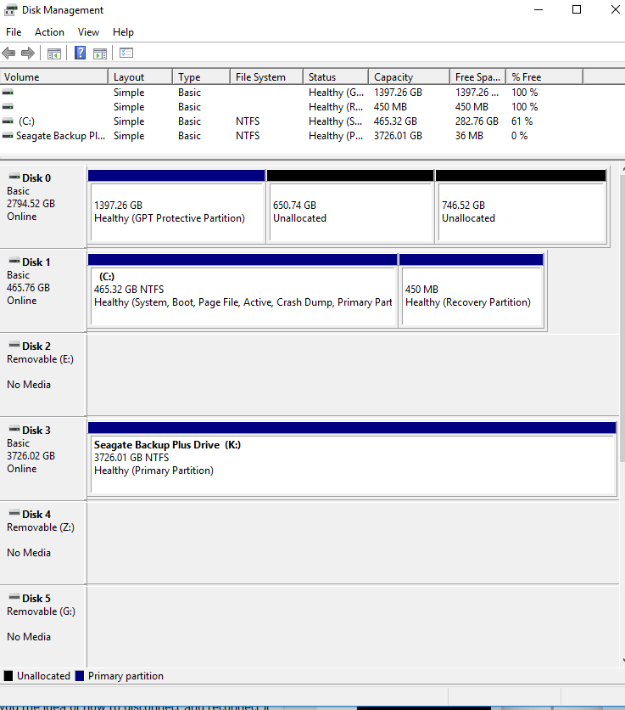Click the 465.76 GB disk size text
Screen dimensions: 625x710
(x=28, y=288)
